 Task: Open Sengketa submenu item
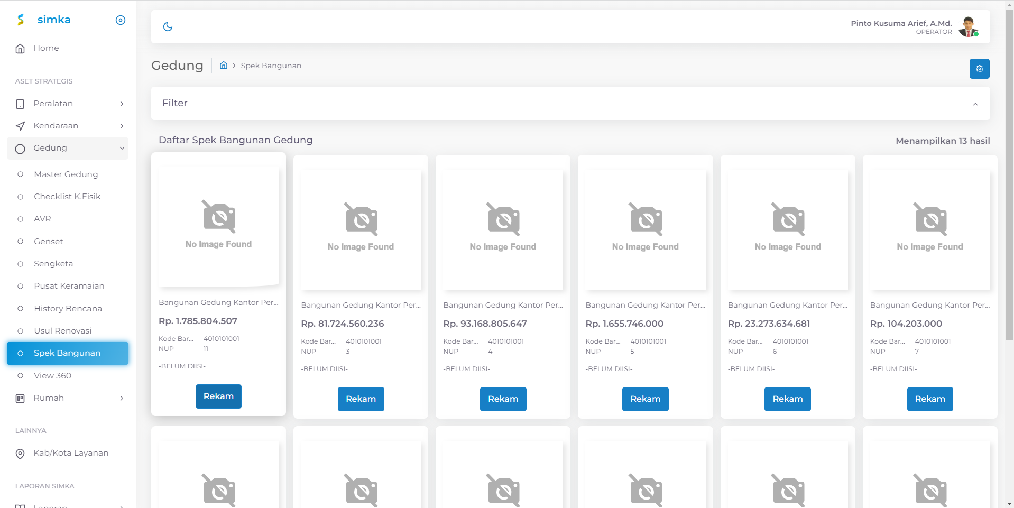coord(68,264)
